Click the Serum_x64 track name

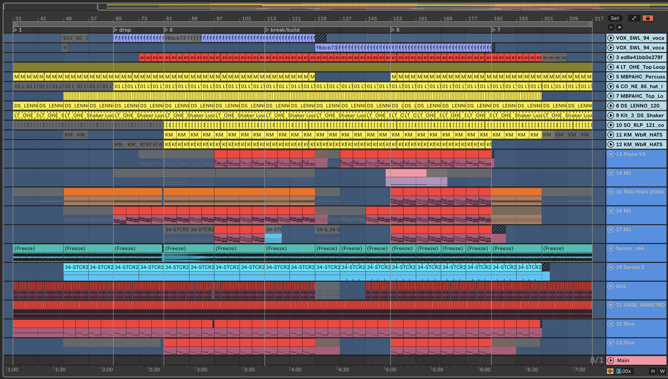(630, 248)
